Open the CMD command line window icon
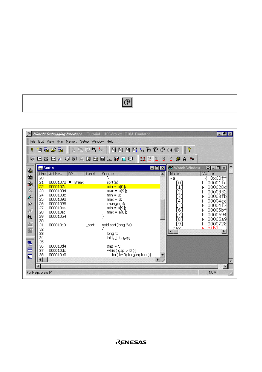Image resolution: width=262 pixels, height=372 pixels. click(x=40, y=159)
